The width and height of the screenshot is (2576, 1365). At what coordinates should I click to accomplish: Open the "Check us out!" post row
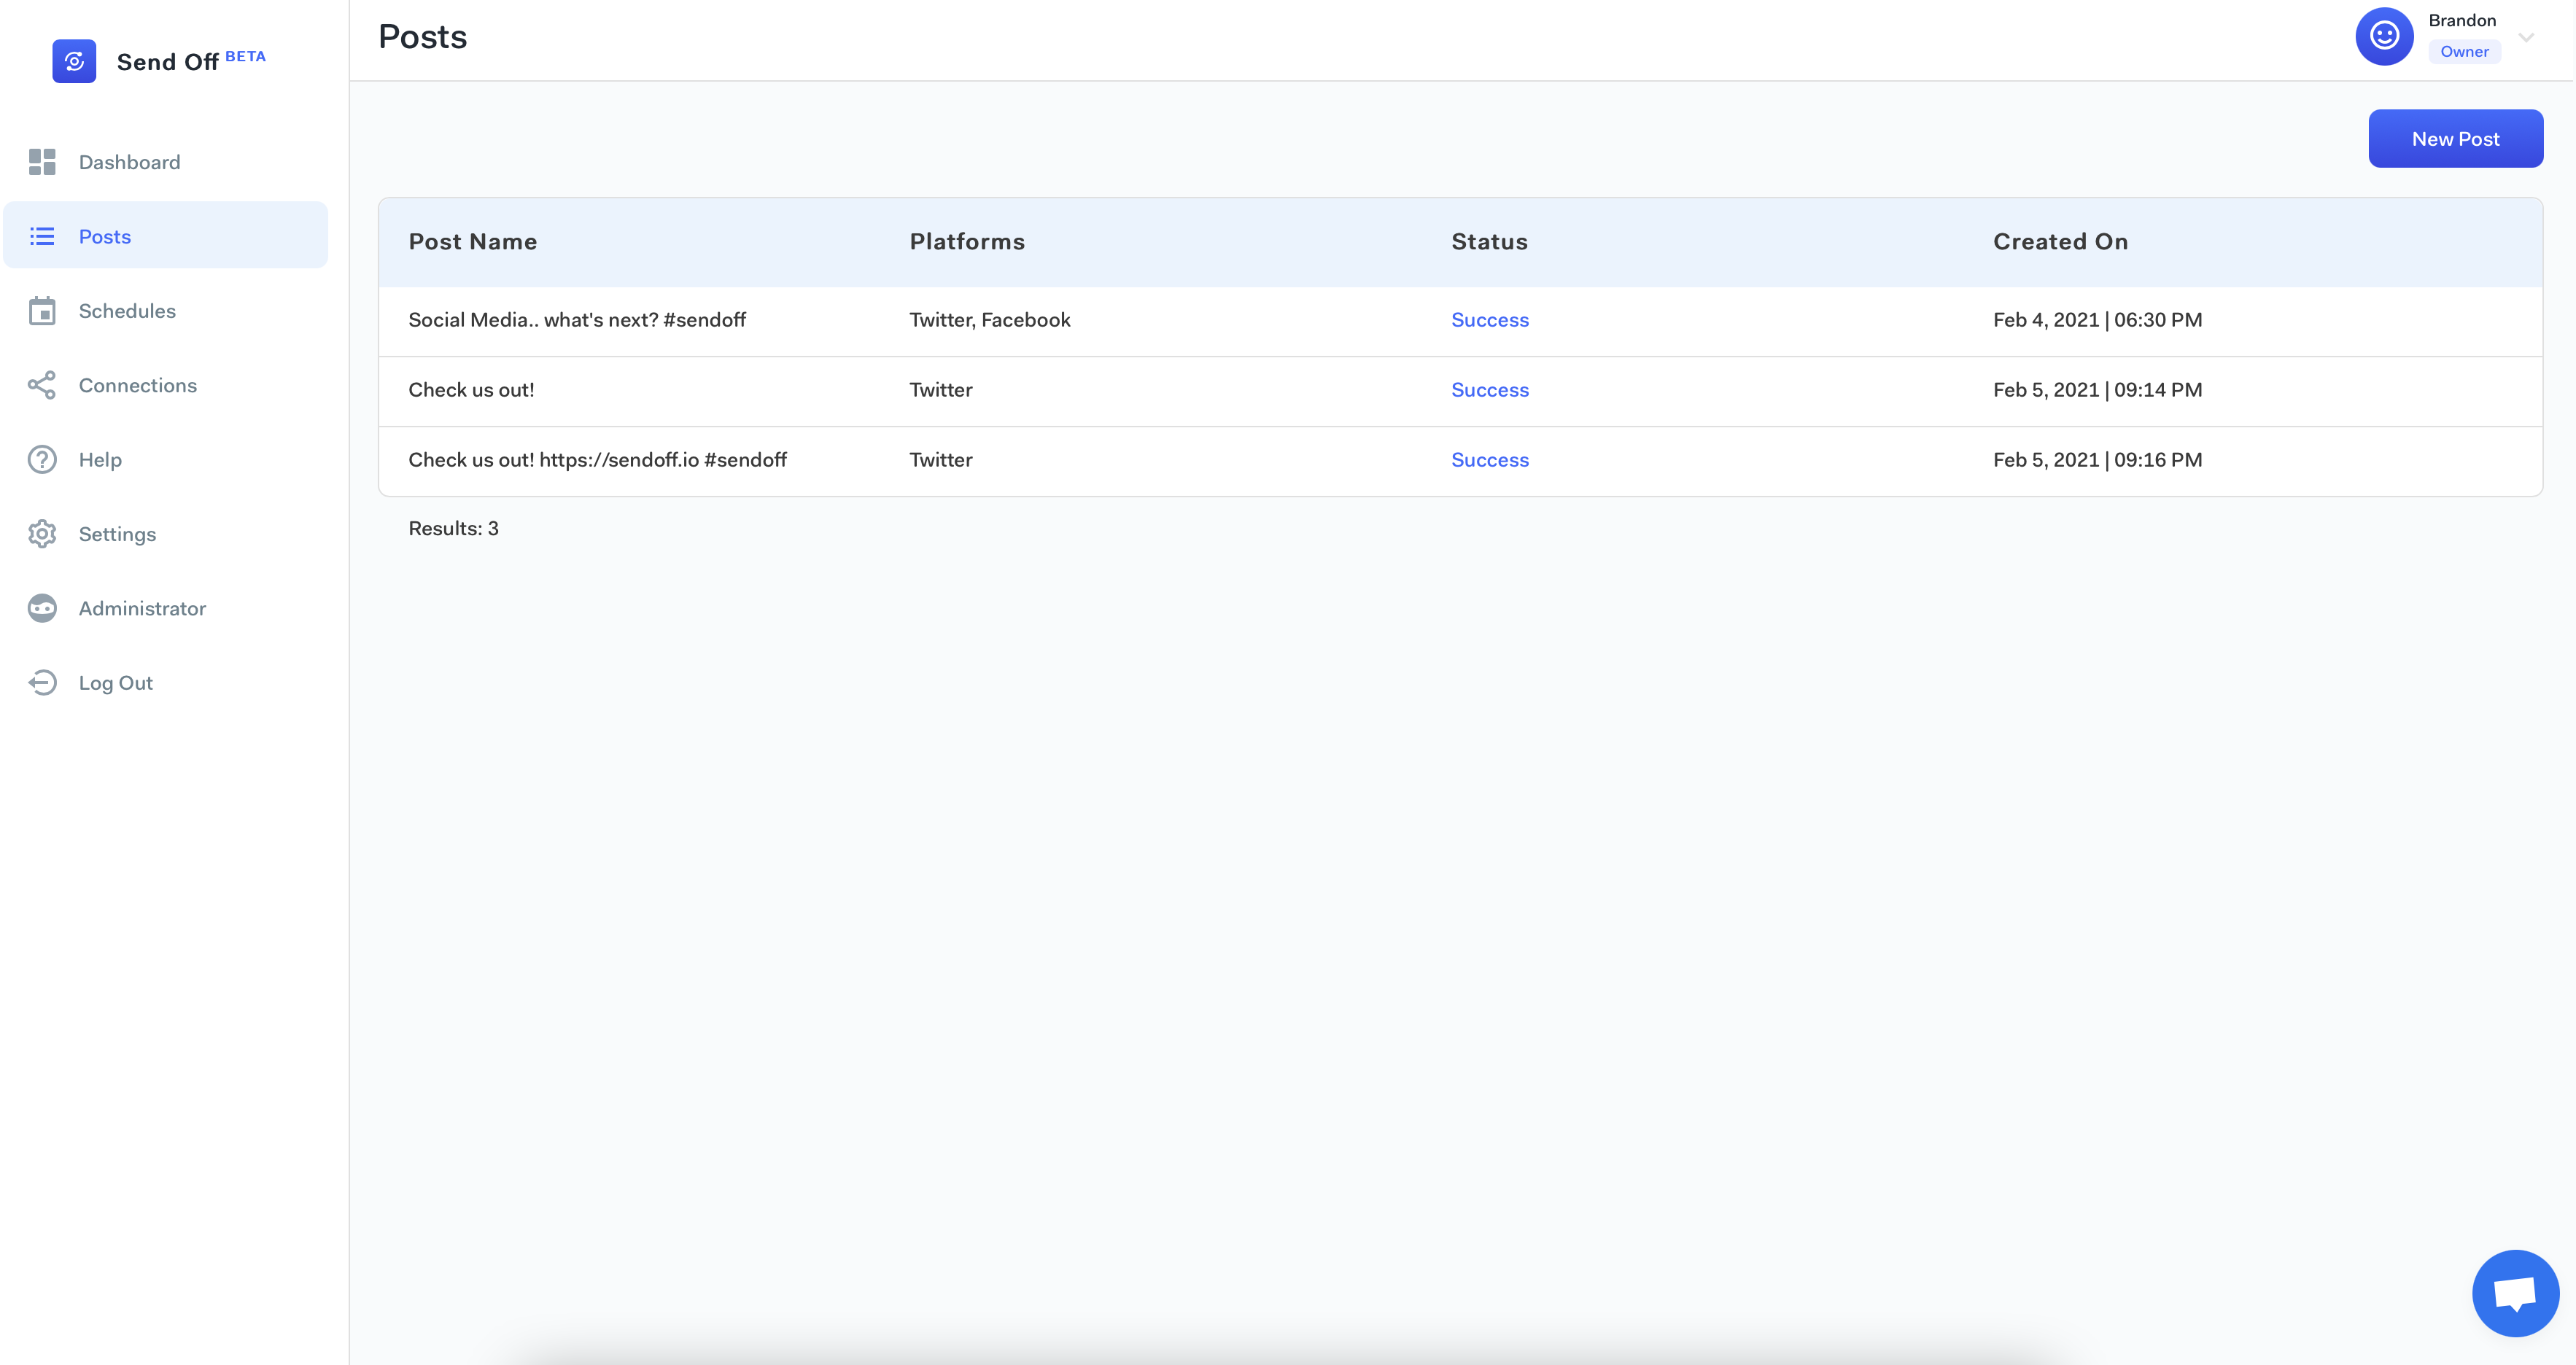click(x=471, y=390)
